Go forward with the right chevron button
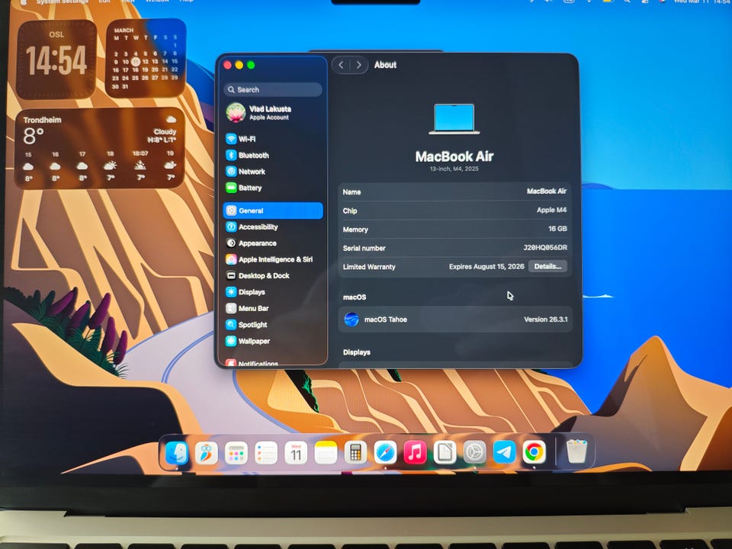The height and width of the screenshot is (549, 732). (x=358, y=65)
